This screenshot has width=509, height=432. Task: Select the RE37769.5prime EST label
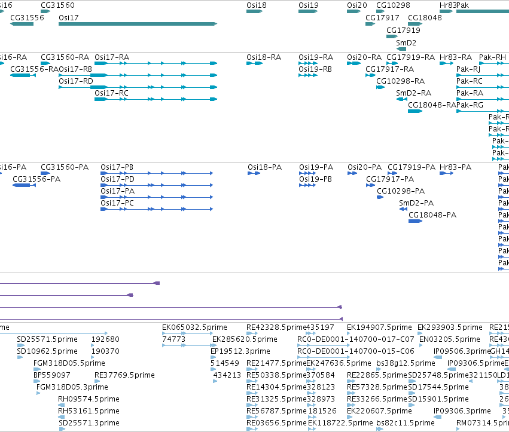(x=124, y=375)
